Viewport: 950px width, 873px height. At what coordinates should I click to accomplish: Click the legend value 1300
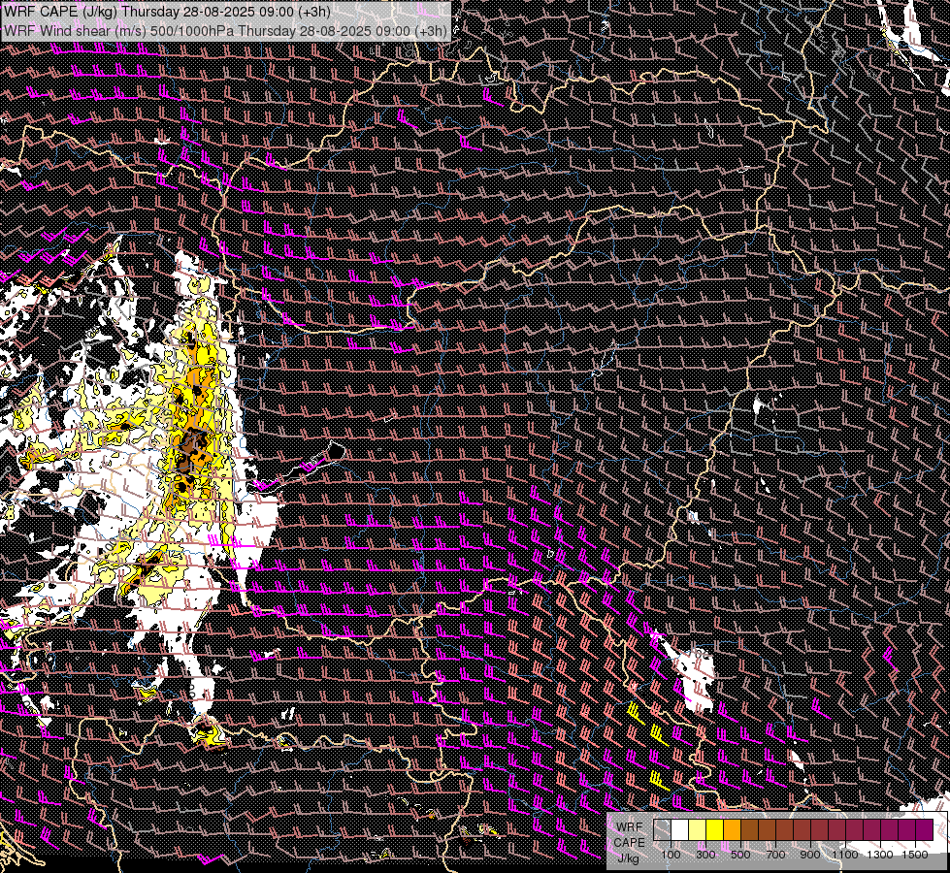[x=880, y=855]
